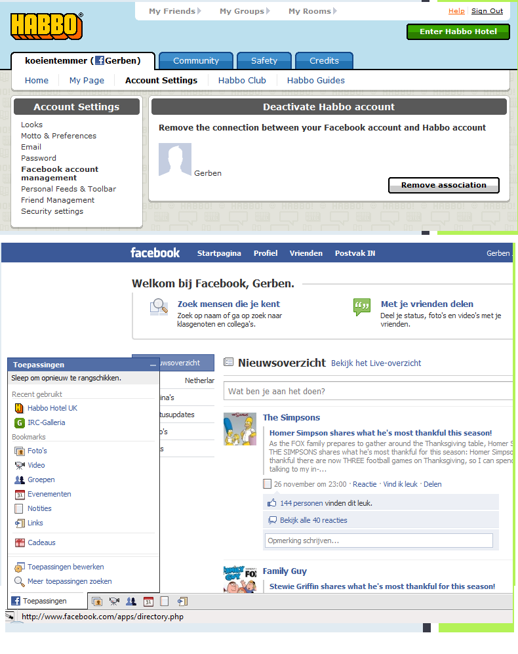Click the Nieuwsoverzicht list icon
The width and height of the screenshot is (518, 654).
coord(229,362)
